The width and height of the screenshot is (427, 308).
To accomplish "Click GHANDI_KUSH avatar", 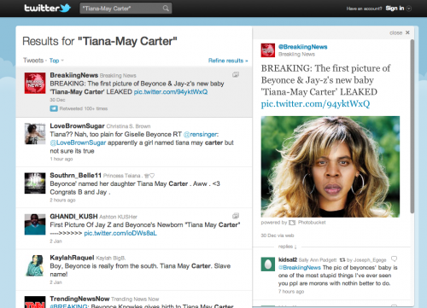I will [35, 224].
